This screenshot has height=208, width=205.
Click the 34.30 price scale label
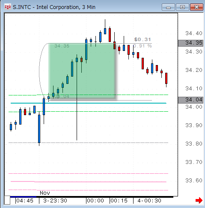click(194, 52)
